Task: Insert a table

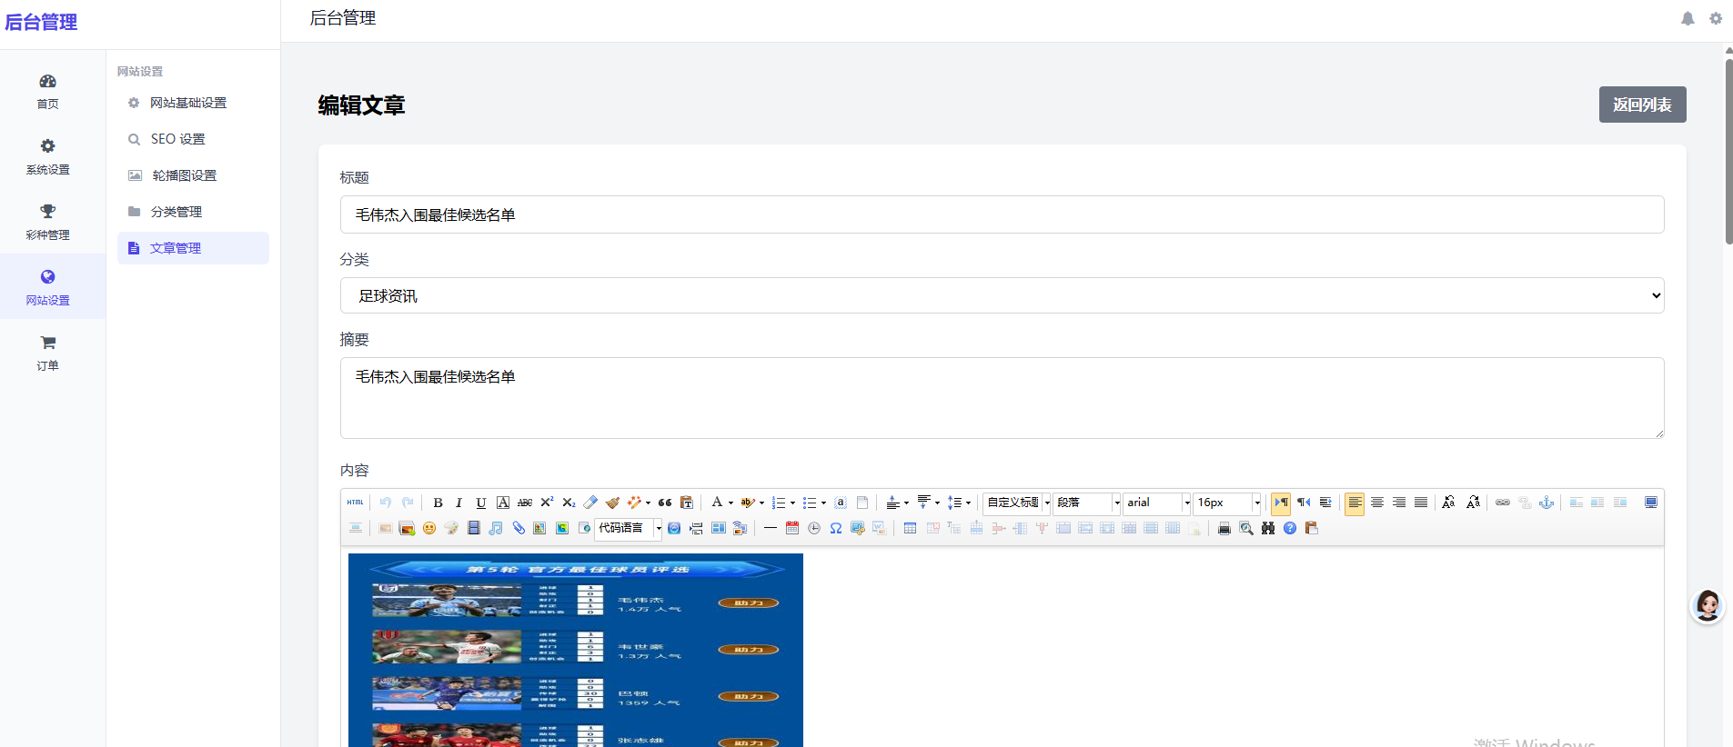Action: [910, 528]
